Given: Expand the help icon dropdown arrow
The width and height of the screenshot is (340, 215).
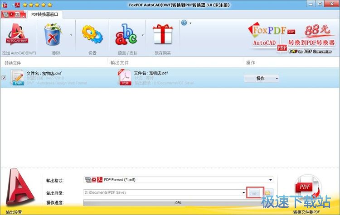Looking at the screenshot, I should pos(190,23).
